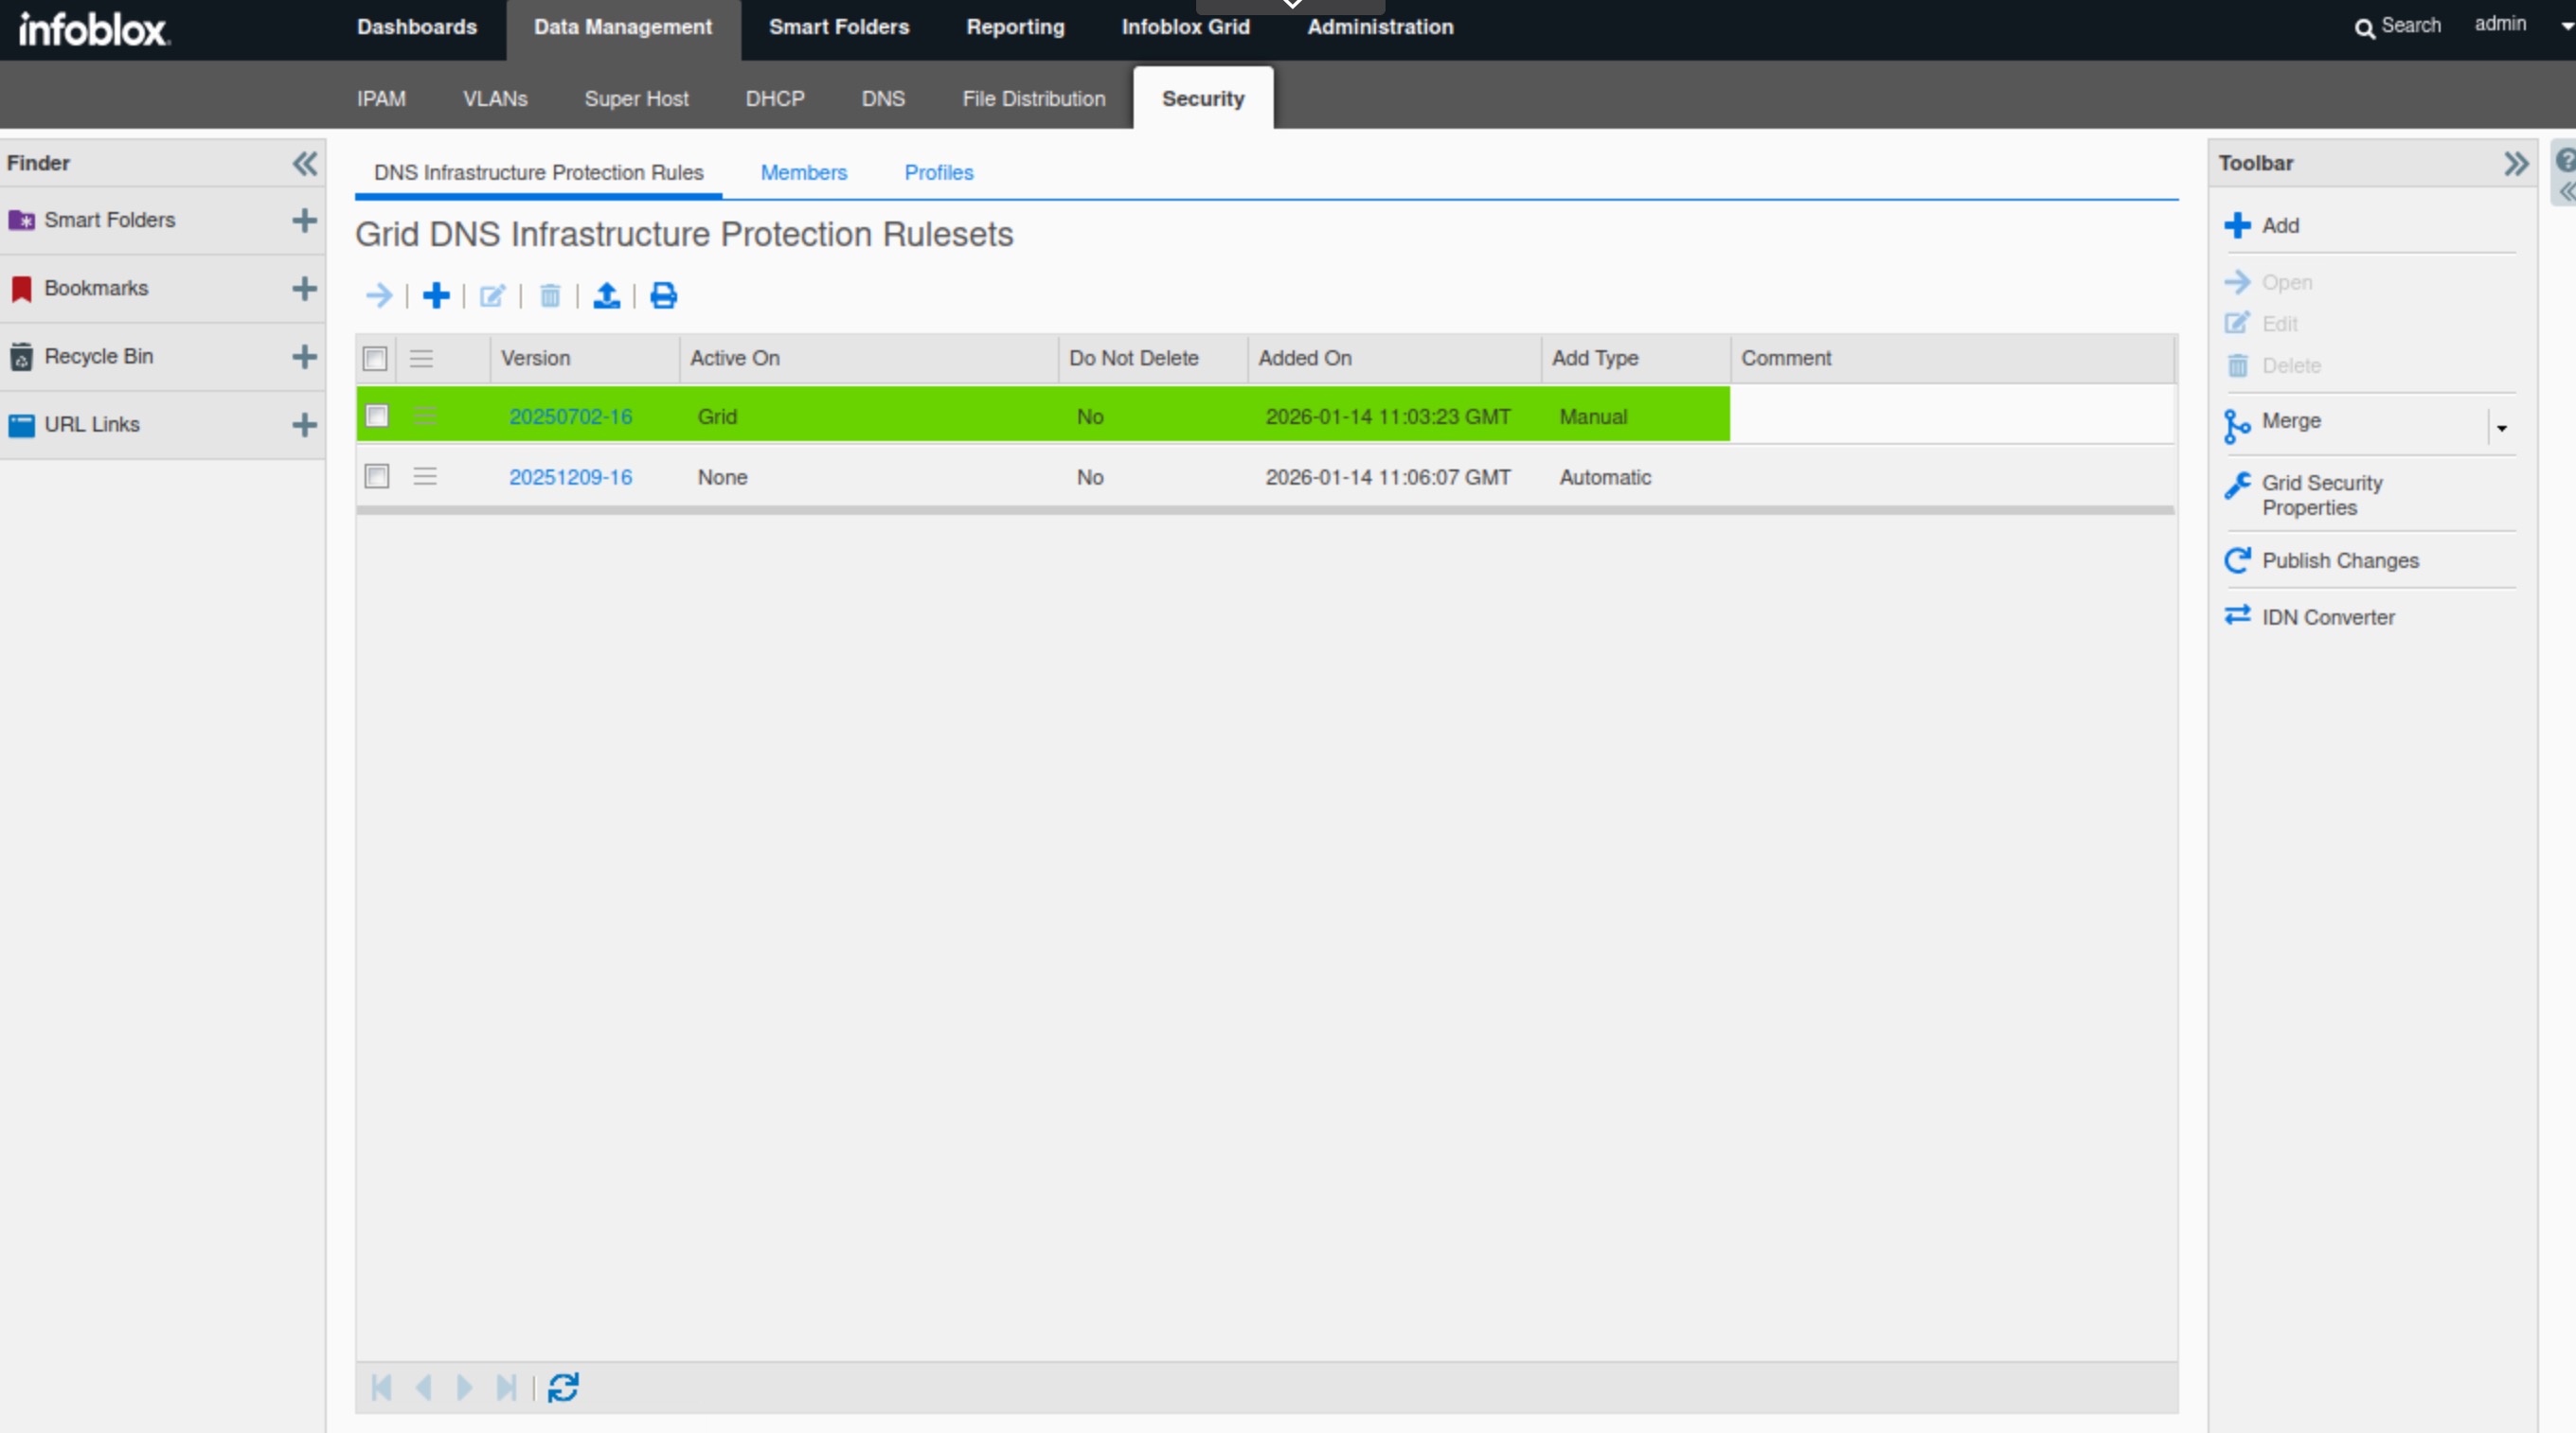Click Add in the right Toolbar
Image resolution: width=2576 pixels, height=1433 pixels.
2279,226
